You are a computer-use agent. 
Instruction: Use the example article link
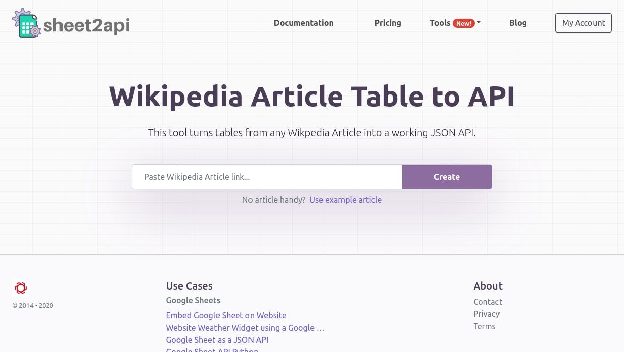(346, 200)
